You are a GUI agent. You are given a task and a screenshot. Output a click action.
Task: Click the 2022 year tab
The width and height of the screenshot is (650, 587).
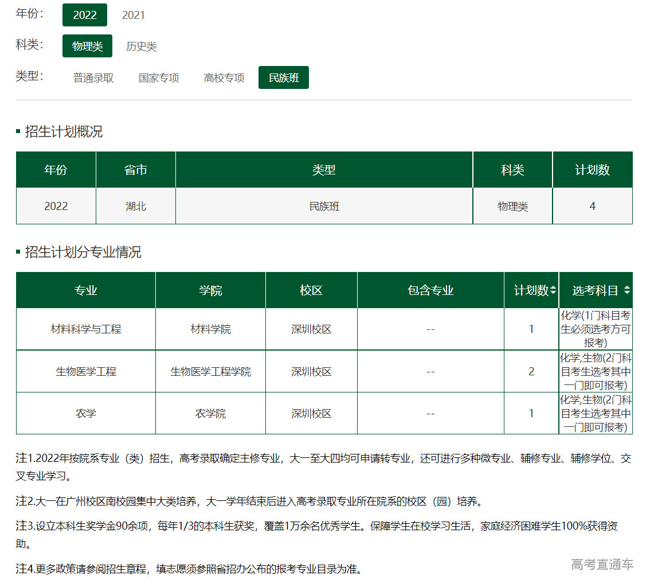(84, 15)
